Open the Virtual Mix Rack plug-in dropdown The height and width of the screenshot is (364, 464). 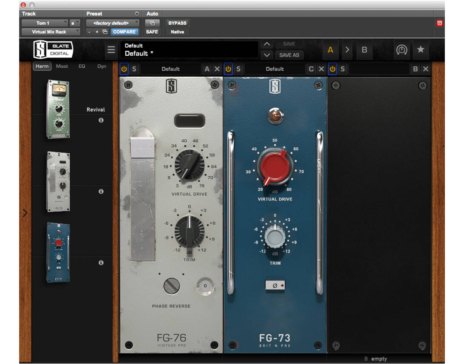coord(51,32)
